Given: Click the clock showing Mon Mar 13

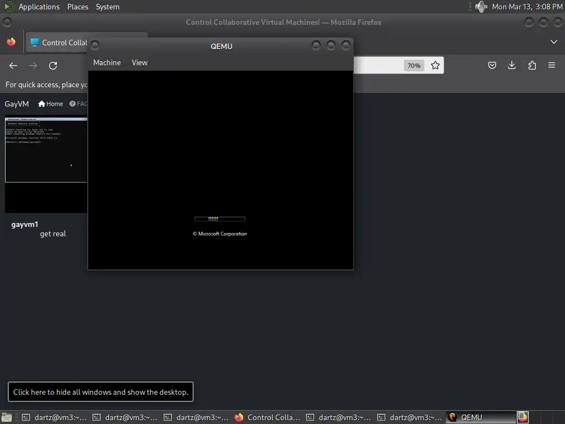Looking at the screenshot, I should coord(527,7).
